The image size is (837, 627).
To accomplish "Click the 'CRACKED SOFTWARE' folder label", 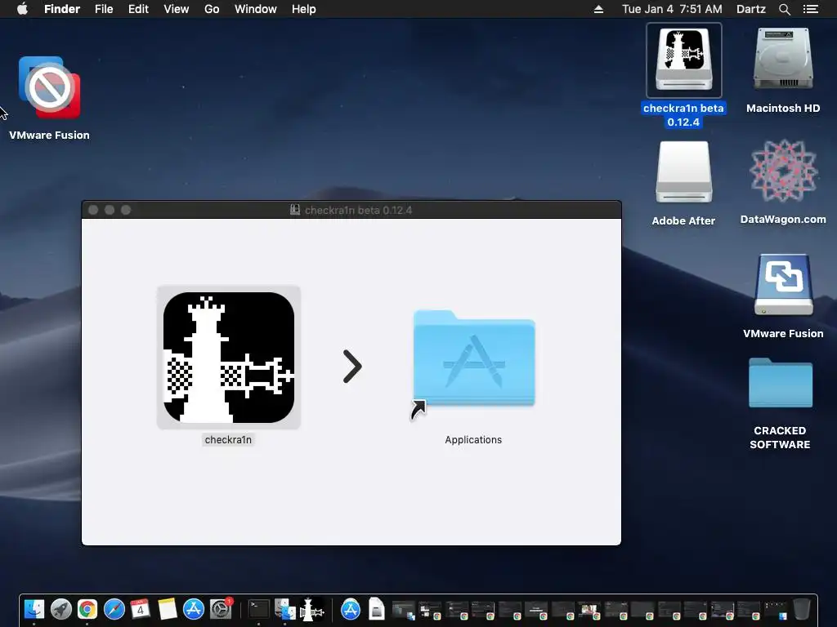I will (780, 438).
